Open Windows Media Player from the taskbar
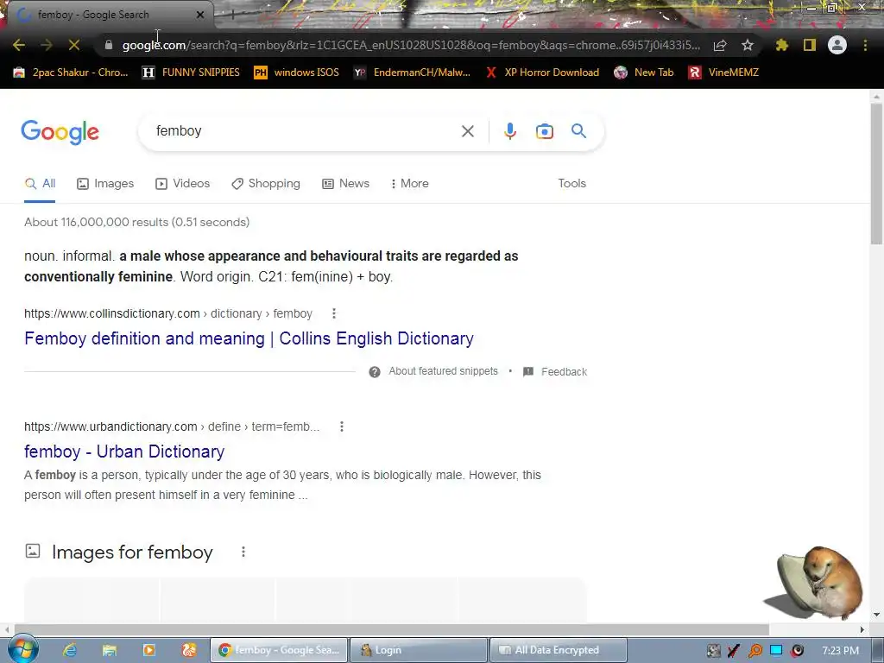 [149, 650]
